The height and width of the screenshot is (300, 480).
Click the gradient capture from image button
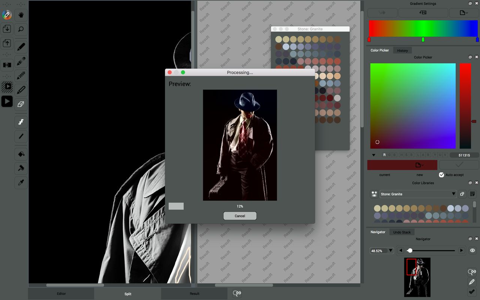tap(423, 12)
